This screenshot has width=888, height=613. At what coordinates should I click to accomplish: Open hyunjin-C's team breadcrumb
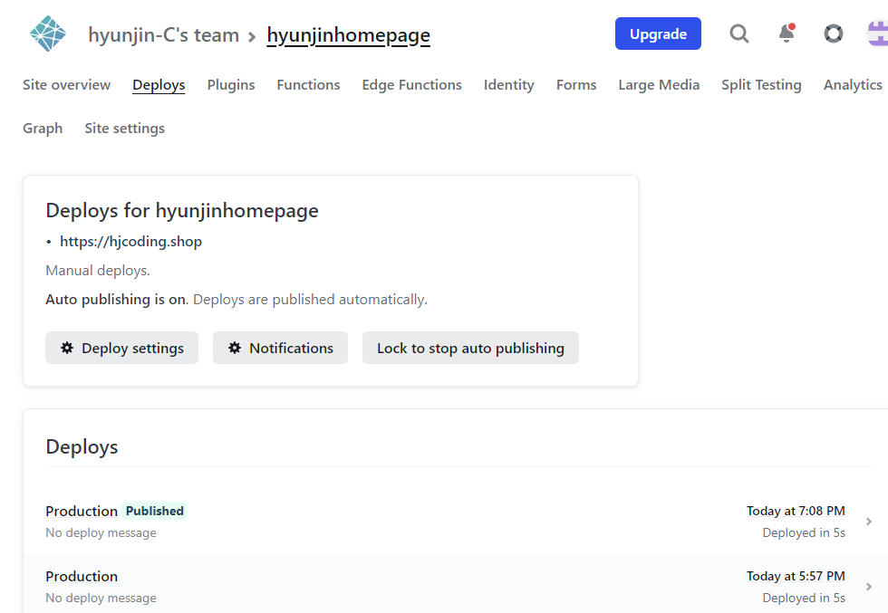click(164, 35)
